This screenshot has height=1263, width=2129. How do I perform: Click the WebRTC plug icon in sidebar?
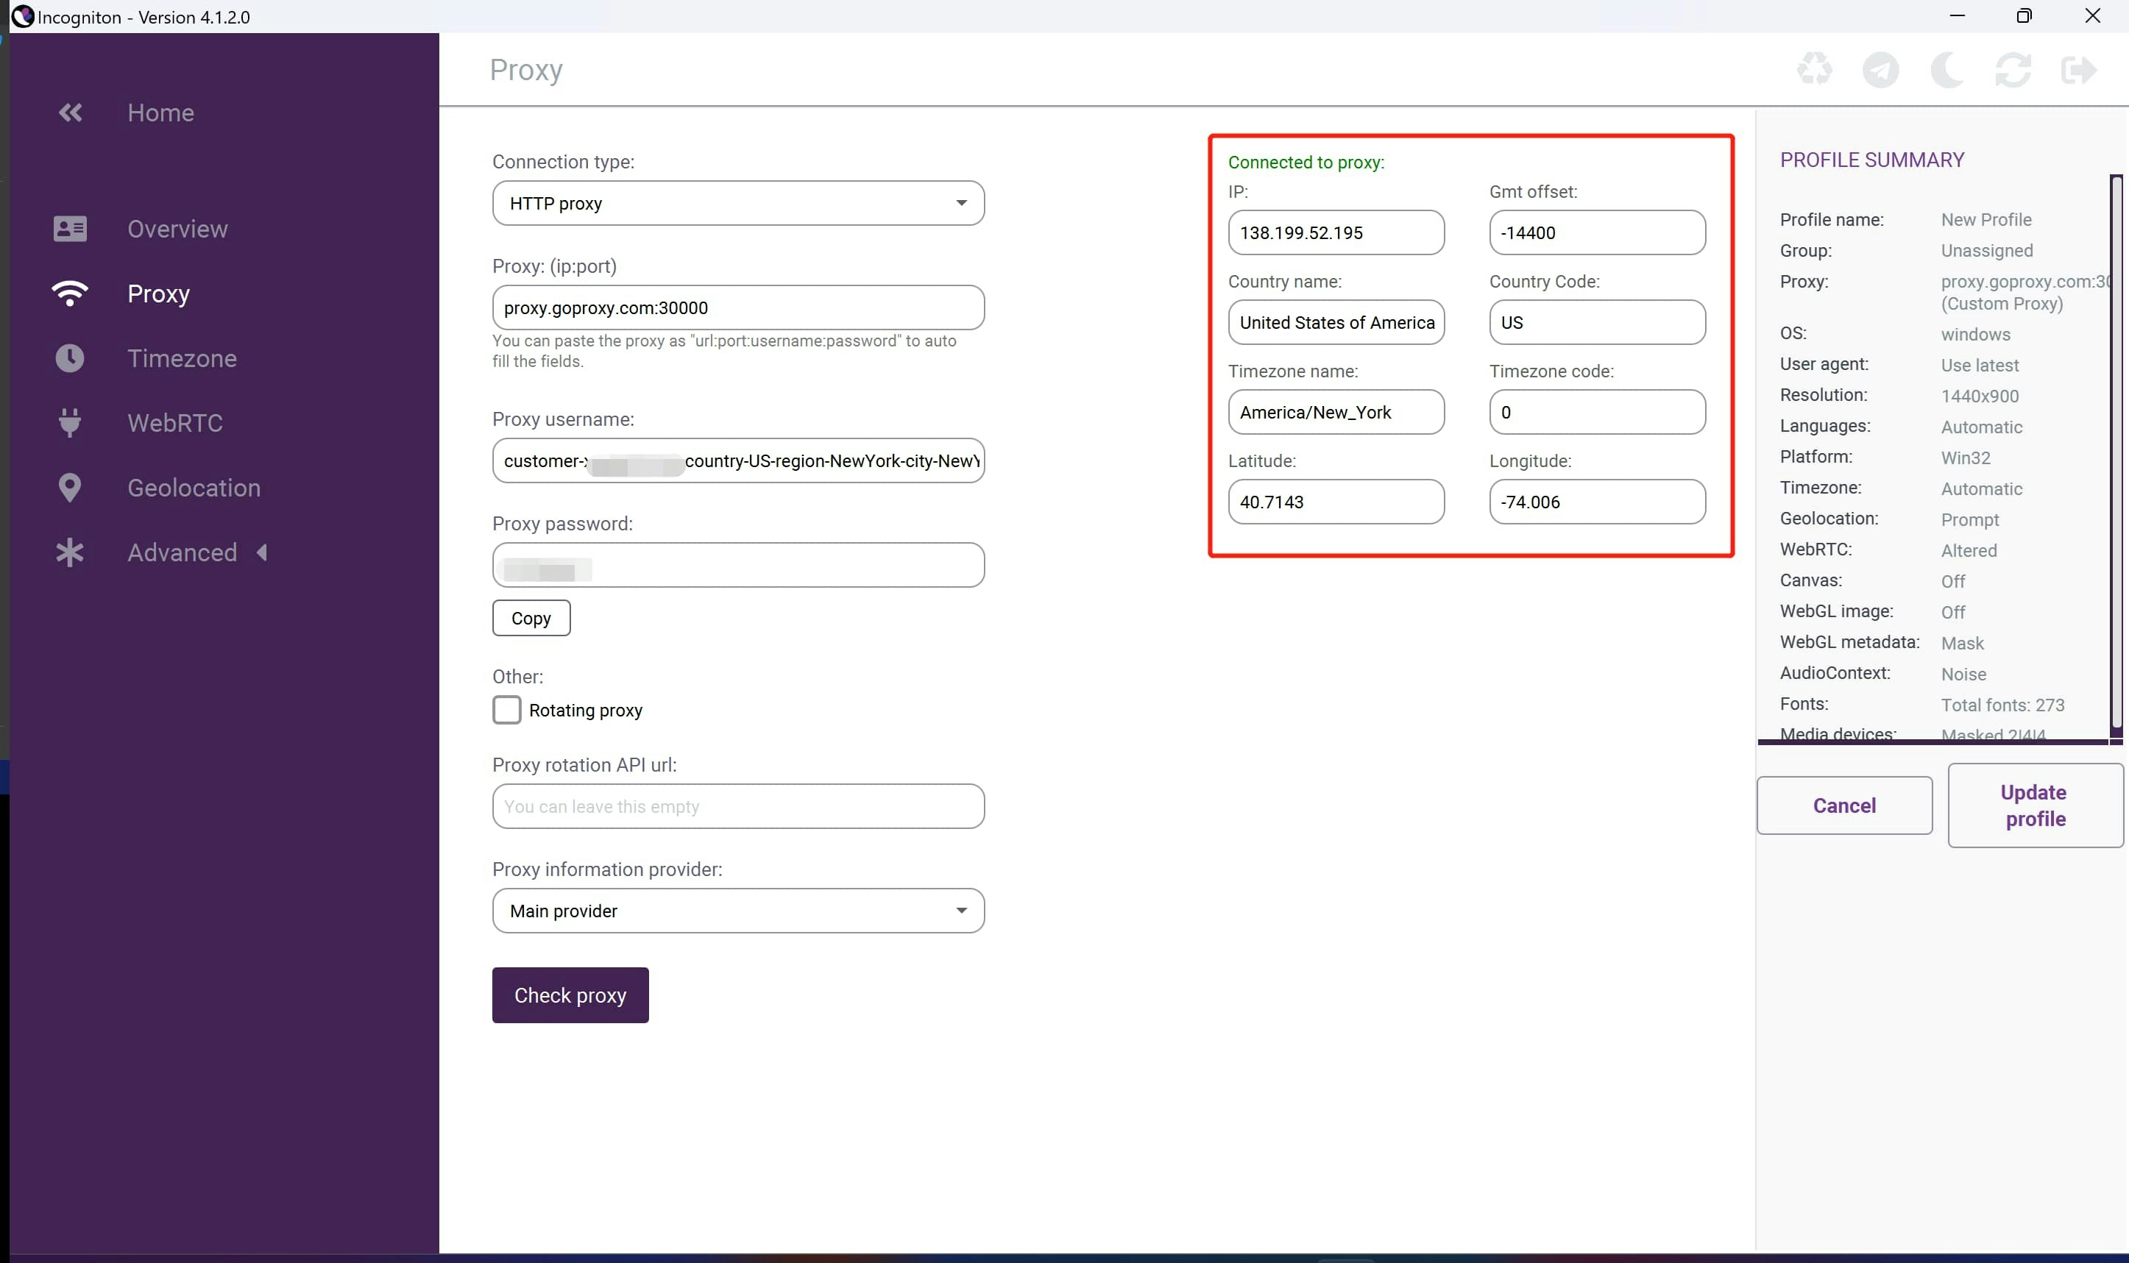tap(70, 423)
